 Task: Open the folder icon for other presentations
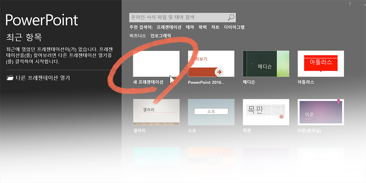(10, 78)
